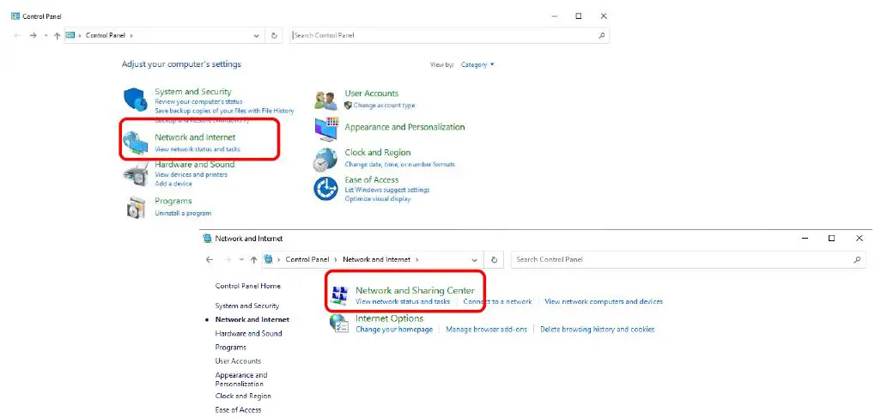
Task: Expand chevron after Control Panel breadcrumb in top window
Action: point(131,35)
